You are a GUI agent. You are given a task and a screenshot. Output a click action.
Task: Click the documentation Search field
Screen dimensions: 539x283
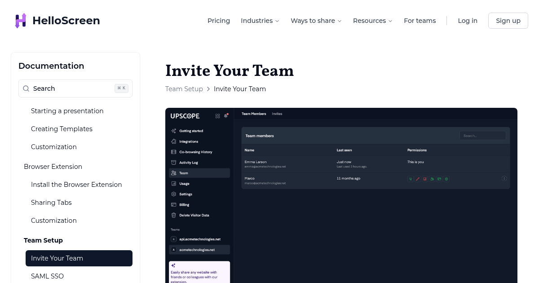coord(75,88)
